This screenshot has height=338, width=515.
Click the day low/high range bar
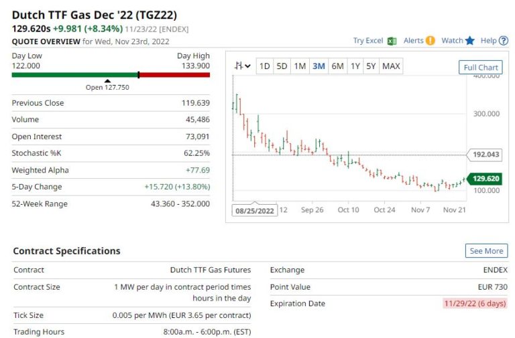(111, 75)
